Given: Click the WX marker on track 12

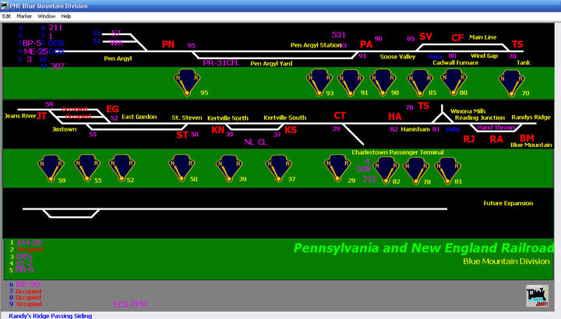Looking at the screenshot, I should pyautogui.click(x=117, y=43).
